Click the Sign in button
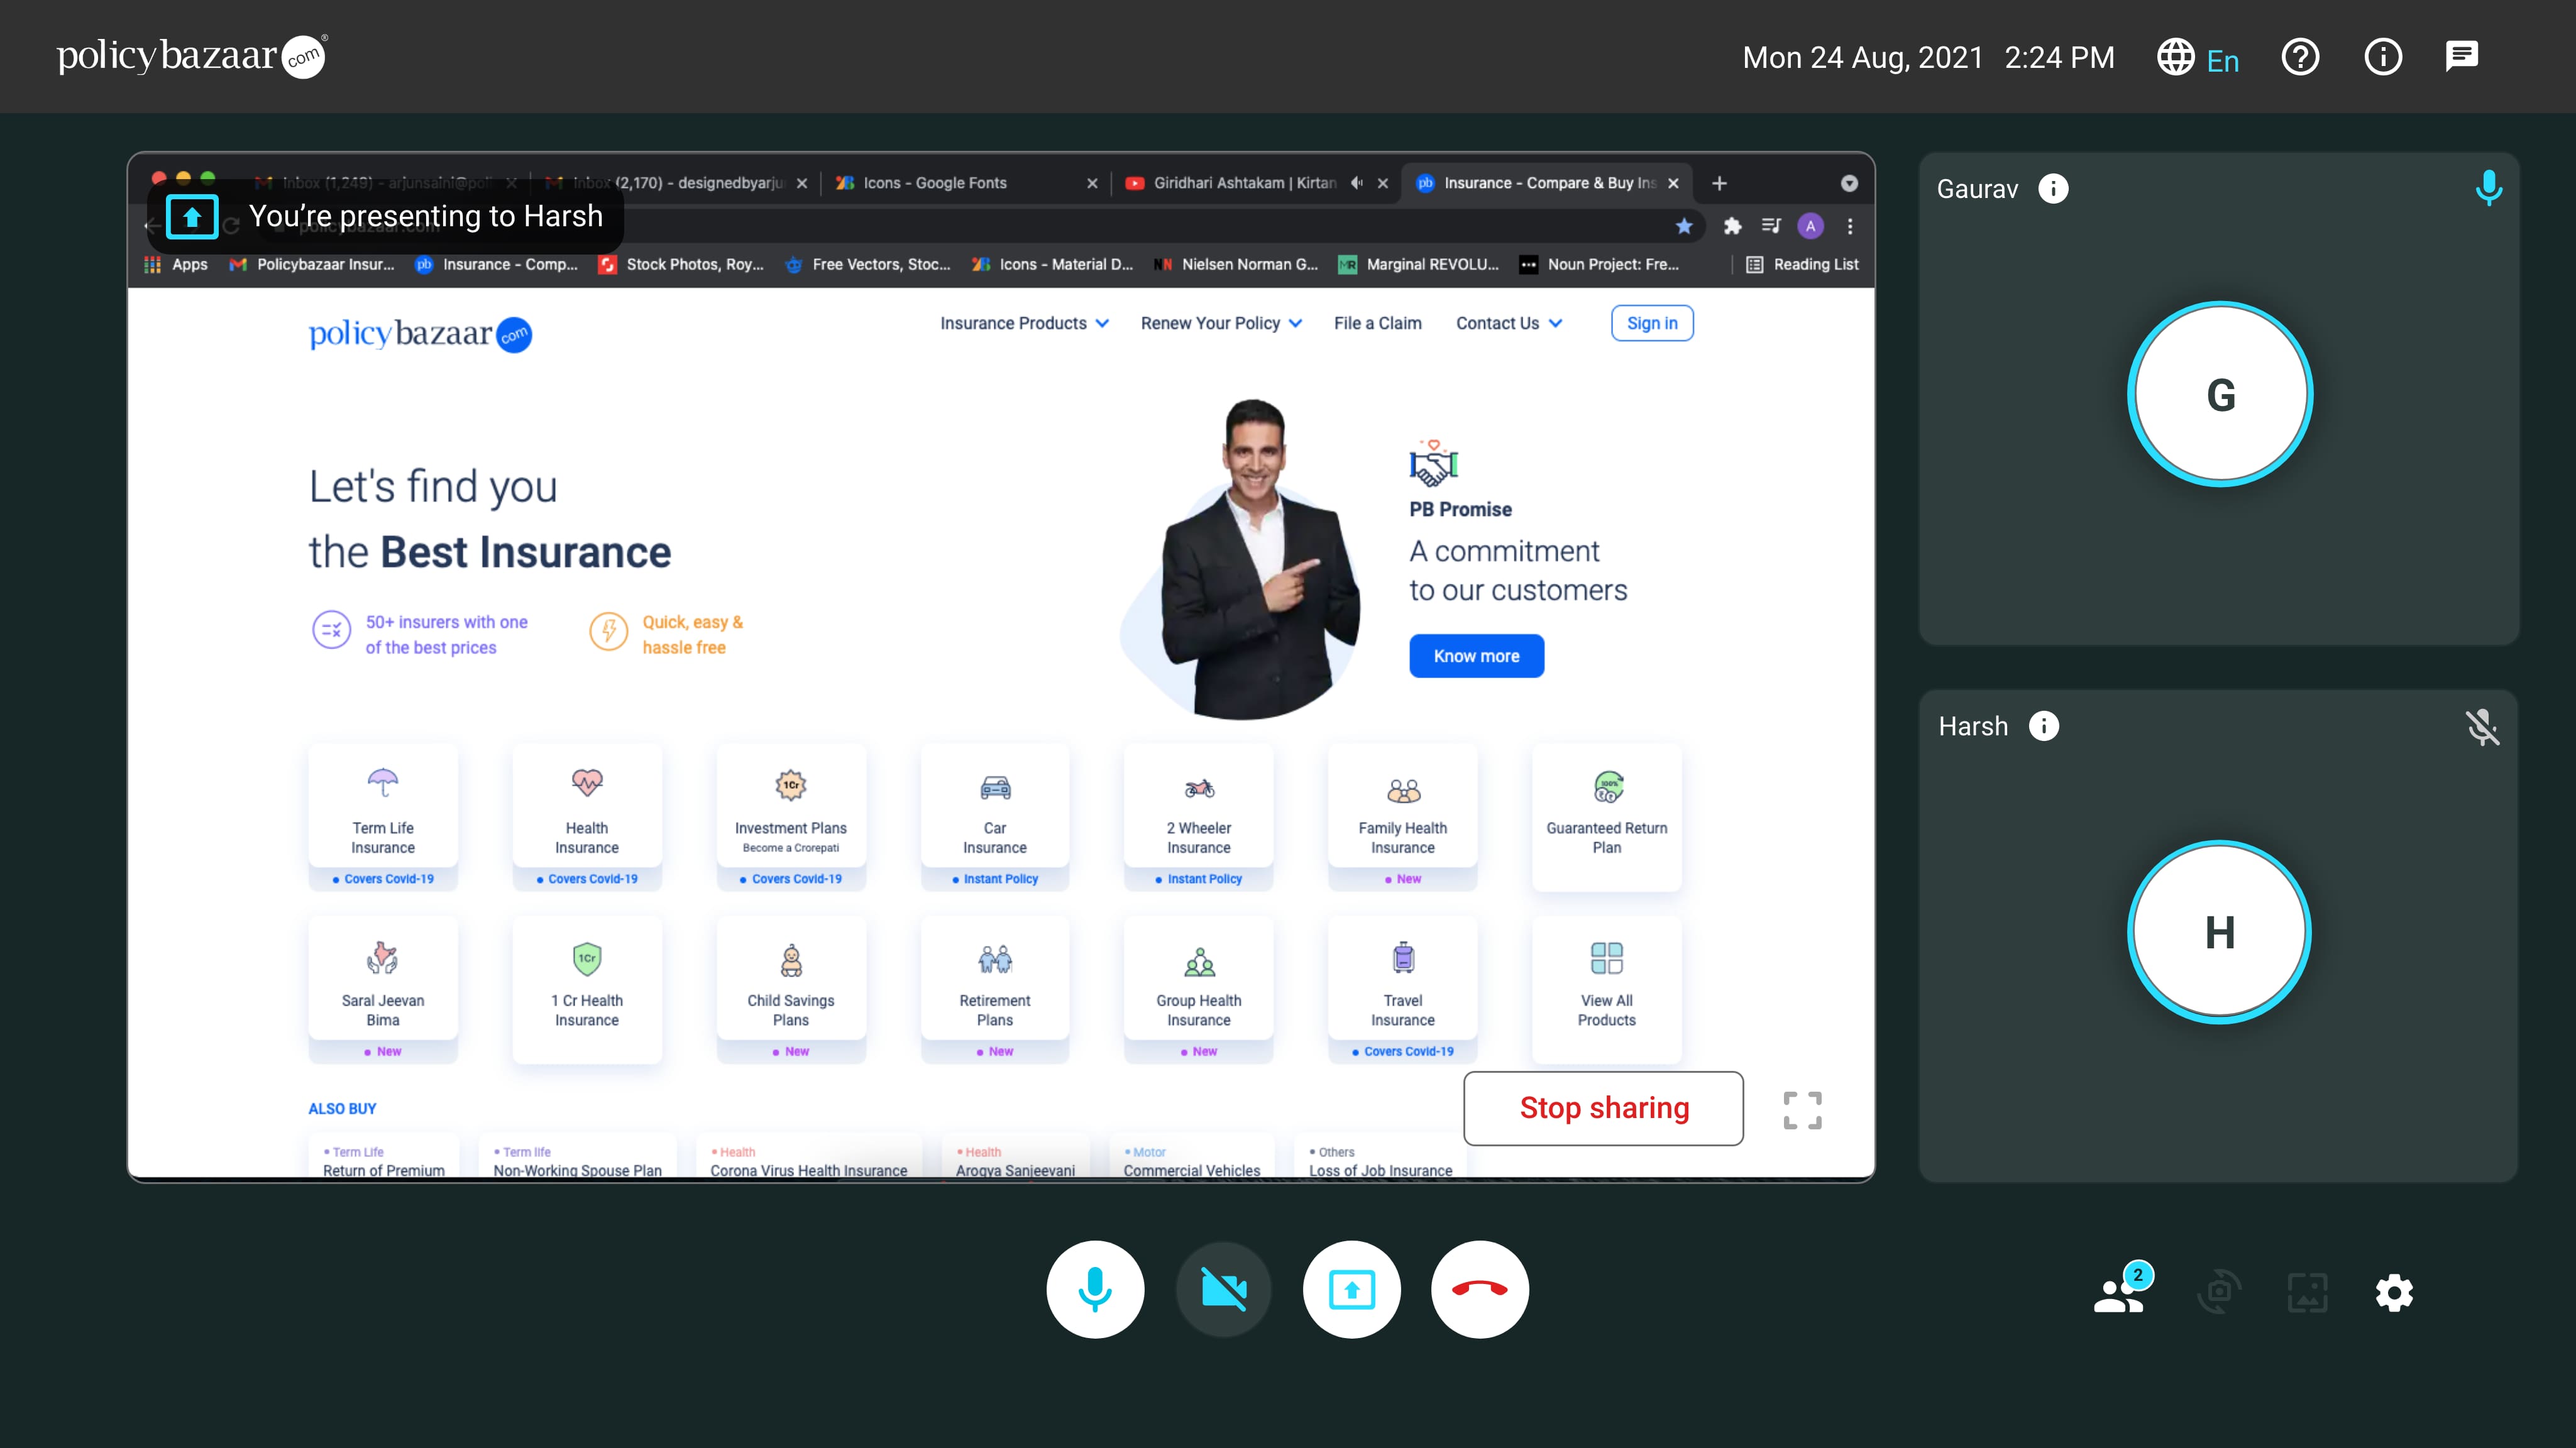This screenshot has height=1448, width=2576. coord(1651,323)
